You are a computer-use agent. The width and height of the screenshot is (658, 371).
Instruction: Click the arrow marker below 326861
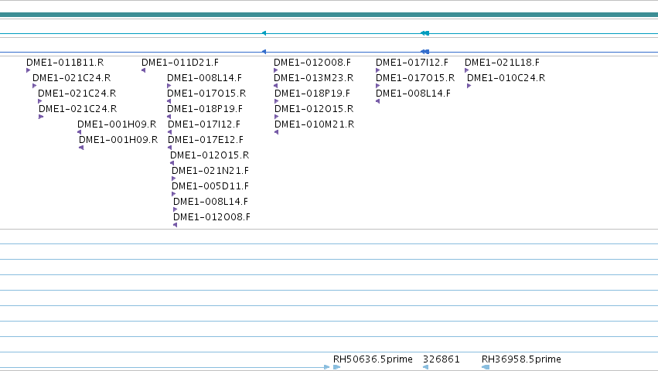[425, 367]
